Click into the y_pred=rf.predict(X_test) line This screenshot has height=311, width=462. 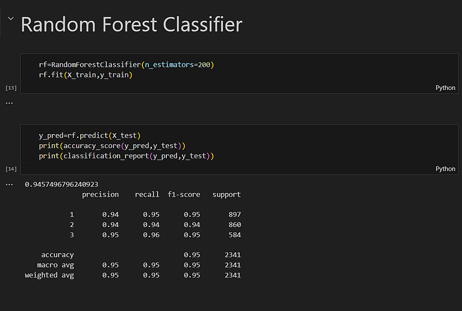click(89, 136)
